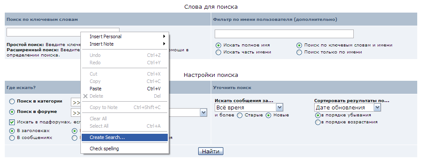Select 'Поиск по ключевым словам и имени' radio
Image resolution: width=422 pixels, height=162 pixels.
click(x=299, y=45)
